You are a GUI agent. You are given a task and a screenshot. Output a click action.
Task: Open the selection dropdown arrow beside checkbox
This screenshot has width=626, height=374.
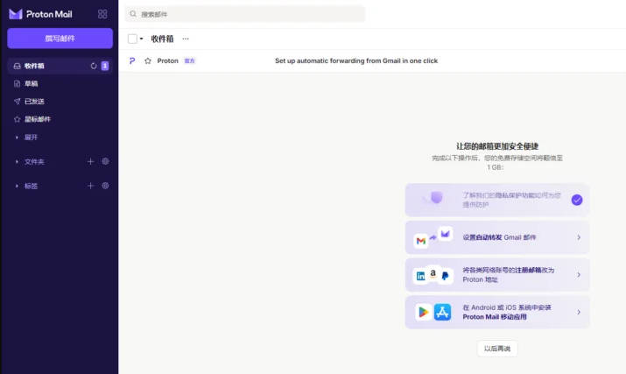pyautogui.click(x=141, y=39)
